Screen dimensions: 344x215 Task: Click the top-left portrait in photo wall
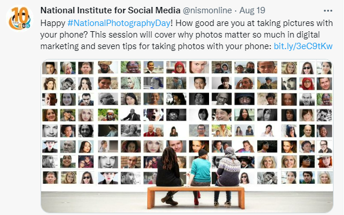coord(50,68)
